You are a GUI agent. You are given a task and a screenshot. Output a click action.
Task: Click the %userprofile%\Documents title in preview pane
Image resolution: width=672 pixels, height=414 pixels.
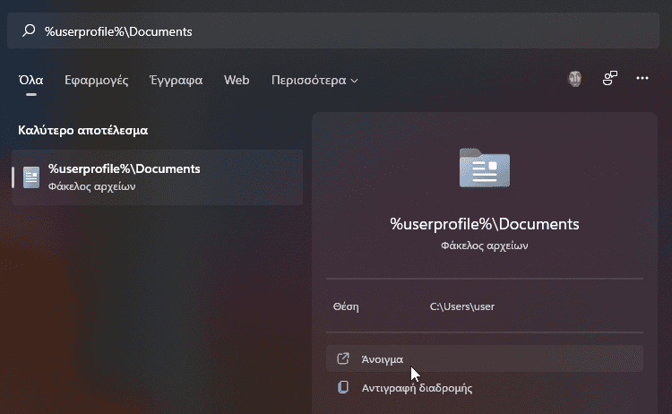pyautogui.click(x=485, y=224)
